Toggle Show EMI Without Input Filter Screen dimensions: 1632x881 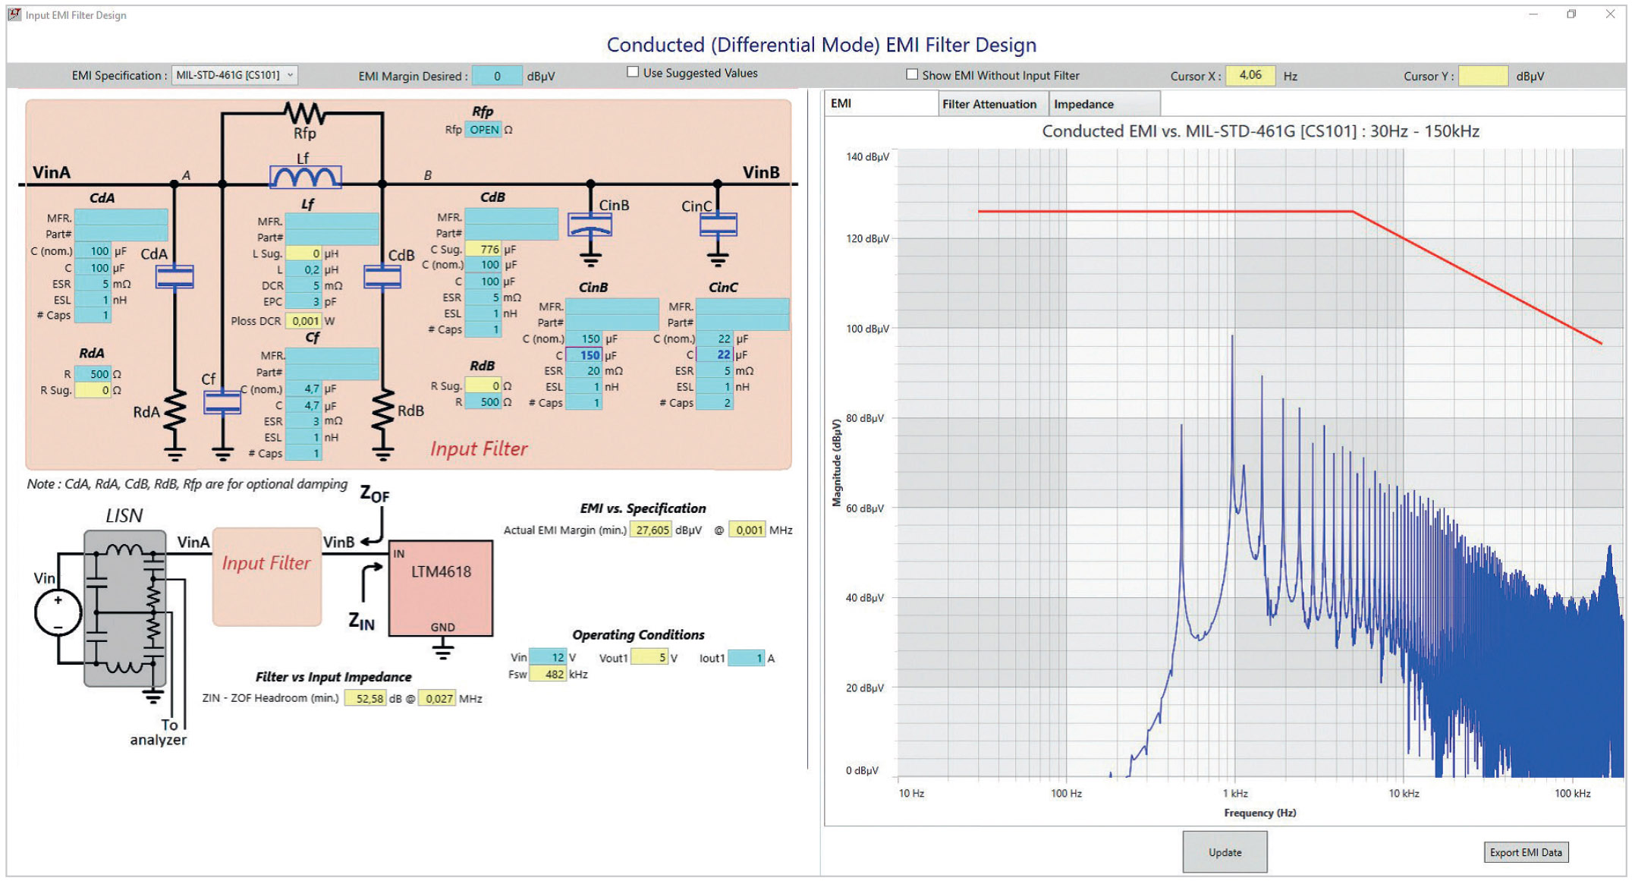point(912,74)
